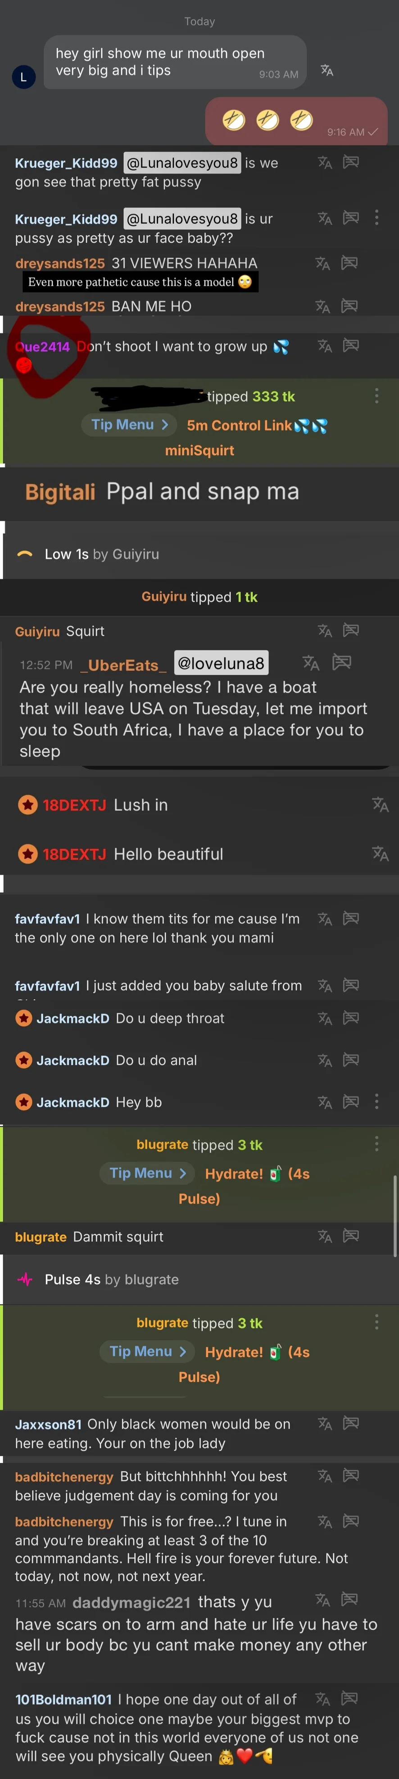Image resolution: width=399 pixels, height=1779 pixels.
Task: Click reply flag icon beside "BAN ME HO"
Action: pyautogui.click(x=349, y=306)
